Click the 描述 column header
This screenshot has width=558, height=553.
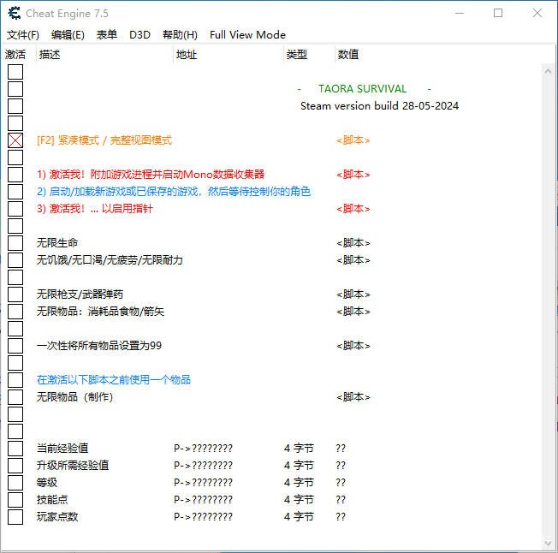tap(50, 55)
